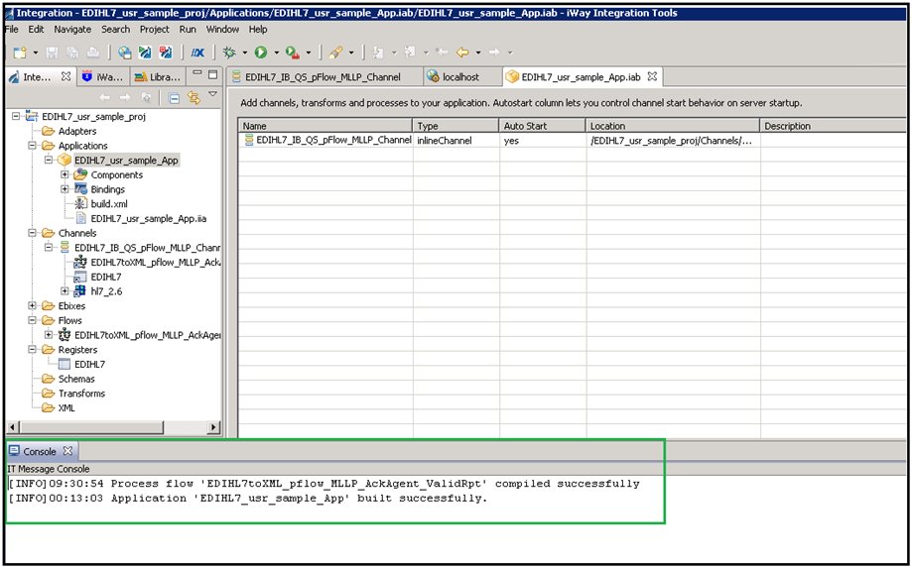
Task: Expand the Components node
Action: (x=65, y=174)
